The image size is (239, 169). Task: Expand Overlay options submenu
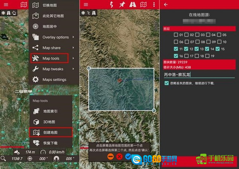(55, 37)
